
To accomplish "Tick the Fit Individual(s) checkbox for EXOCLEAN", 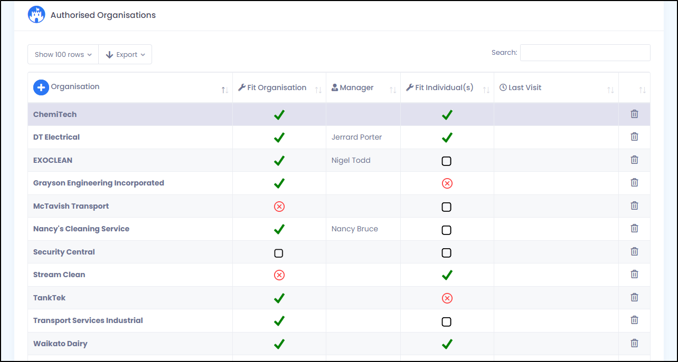I will [447, 161].
